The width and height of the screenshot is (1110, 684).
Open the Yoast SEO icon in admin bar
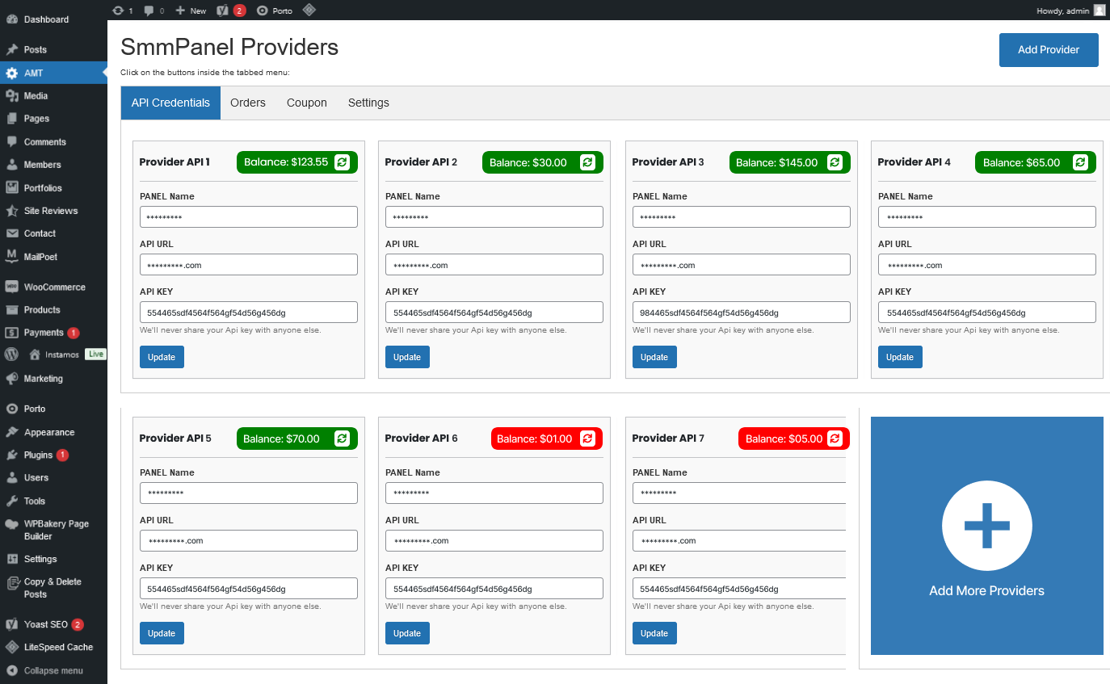(x=223, y=10)
